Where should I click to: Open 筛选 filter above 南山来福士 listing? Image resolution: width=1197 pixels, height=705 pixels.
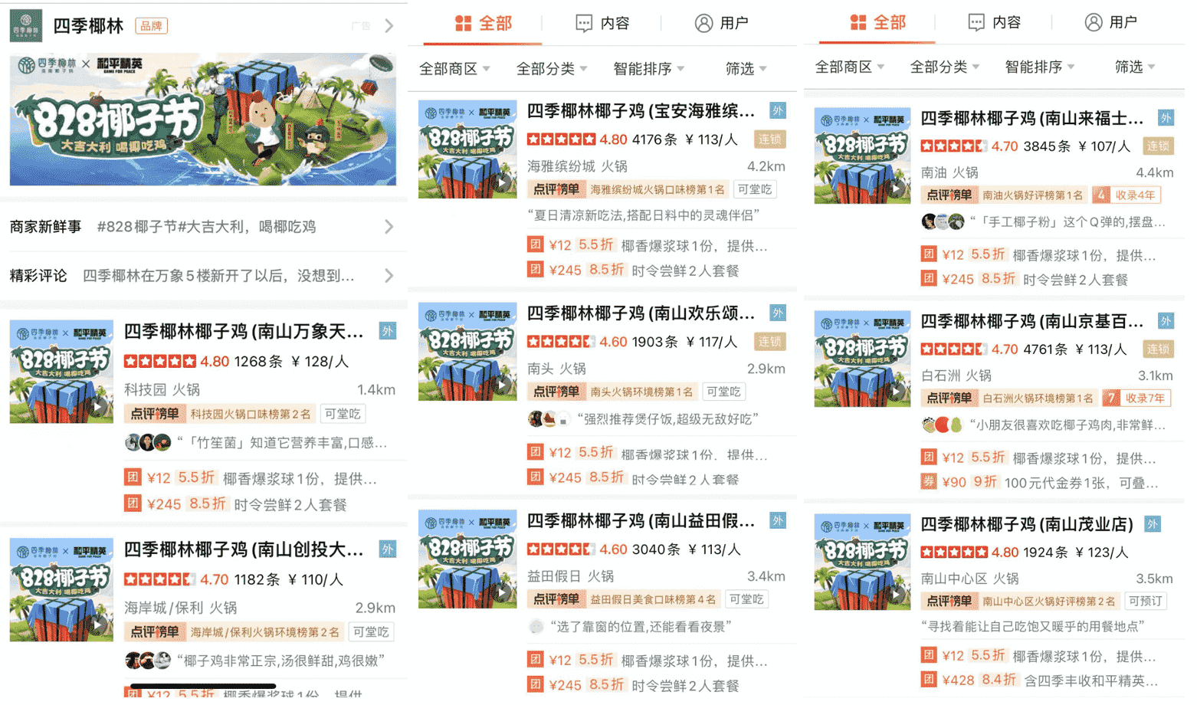pyautogui.click(x=1135, y=67)
